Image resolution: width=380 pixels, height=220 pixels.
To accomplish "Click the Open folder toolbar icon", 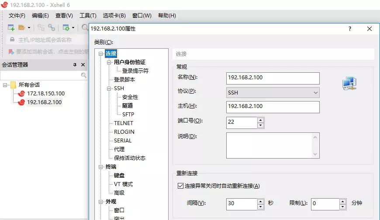I will click(22, 27).
